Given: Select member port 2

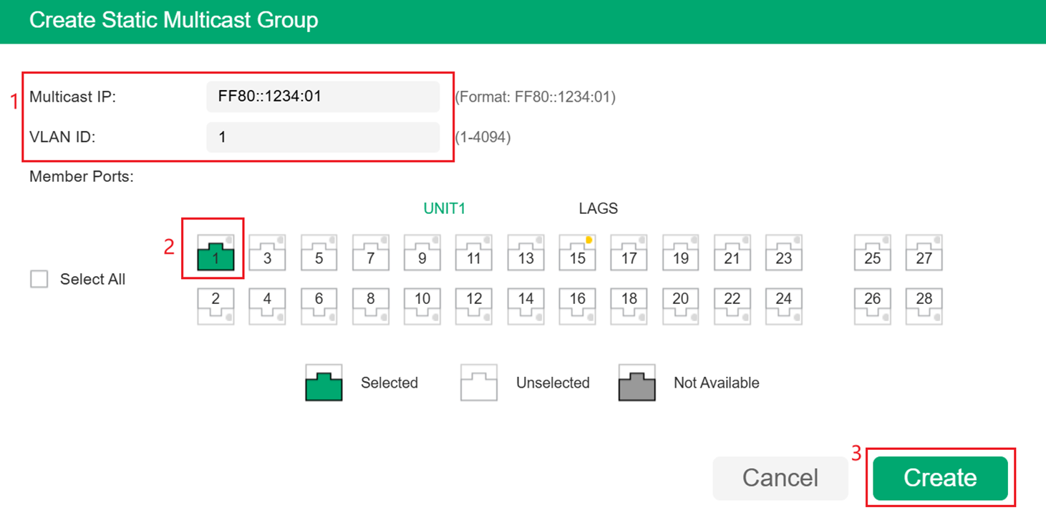Looking at the screenshot, I should tap(216, 305).
